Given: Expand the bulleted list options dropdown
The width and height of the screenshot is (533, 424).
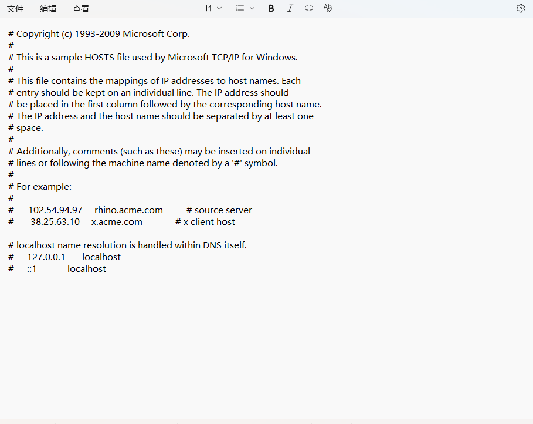Looking at the screenshot, I should 245,8.
